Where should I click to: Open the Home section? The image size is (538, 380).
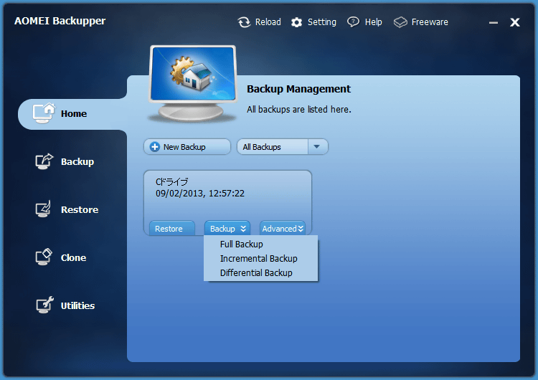click(74, 113)
